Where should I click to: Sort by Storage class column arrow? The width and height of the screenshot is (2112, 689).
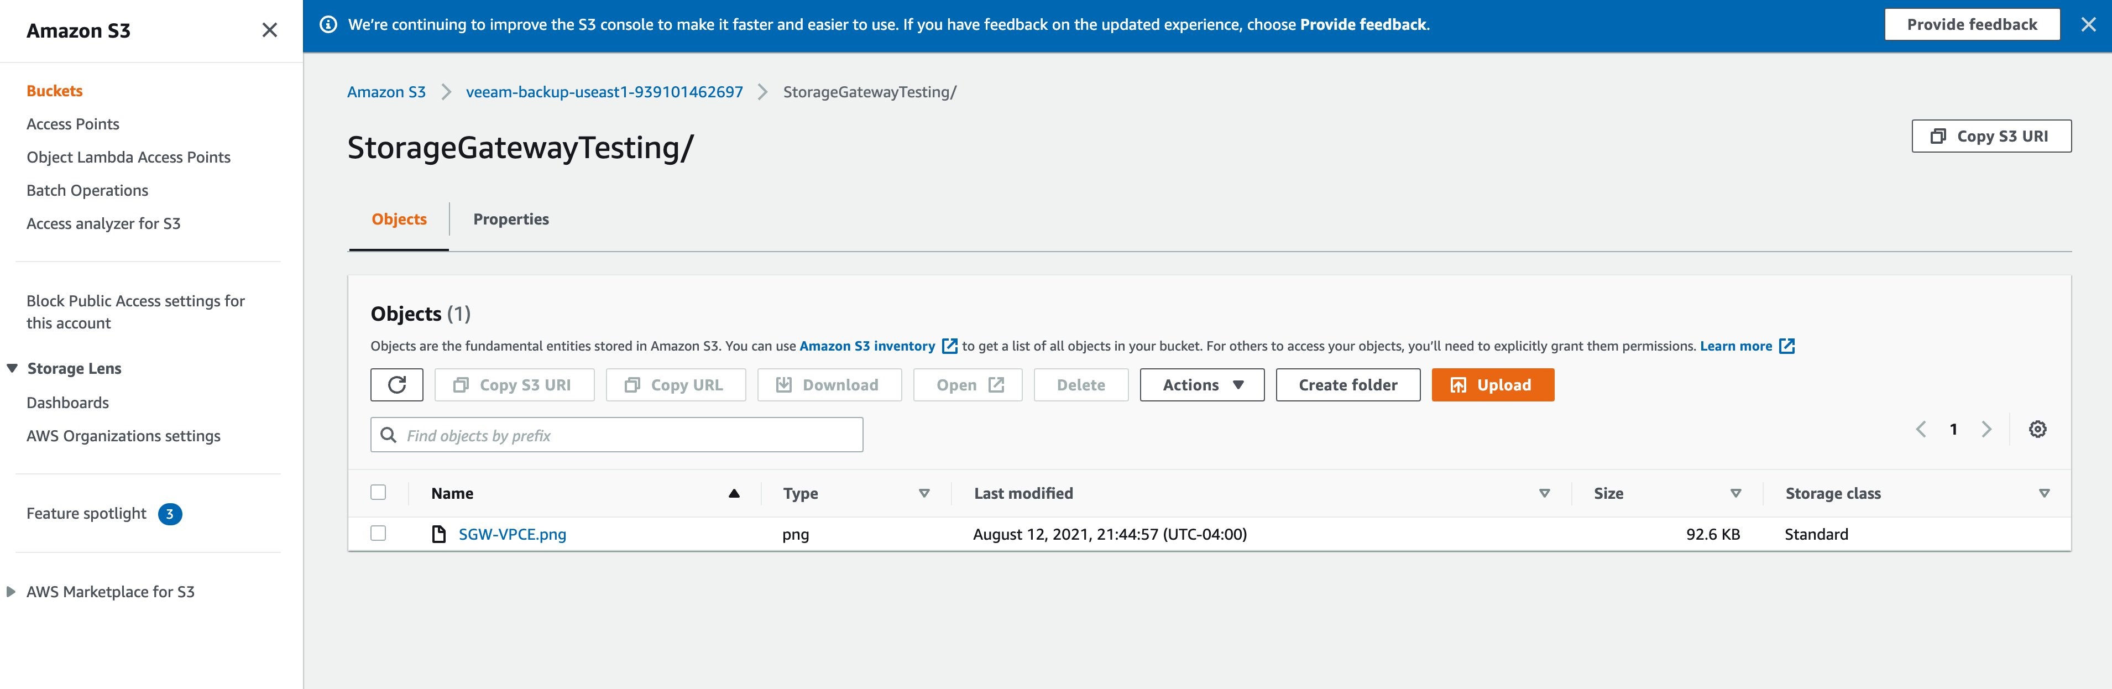pos(2044,493)
